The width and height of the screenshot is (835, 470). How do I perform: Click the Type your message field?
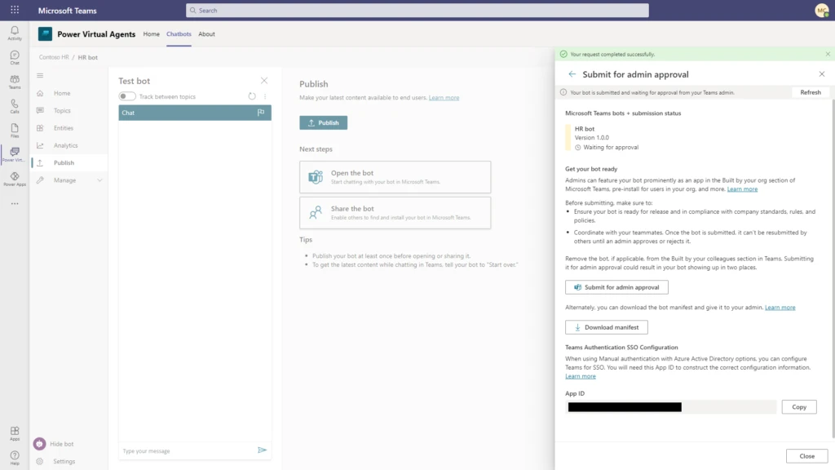pyautogui.click(x=179, y=450)
